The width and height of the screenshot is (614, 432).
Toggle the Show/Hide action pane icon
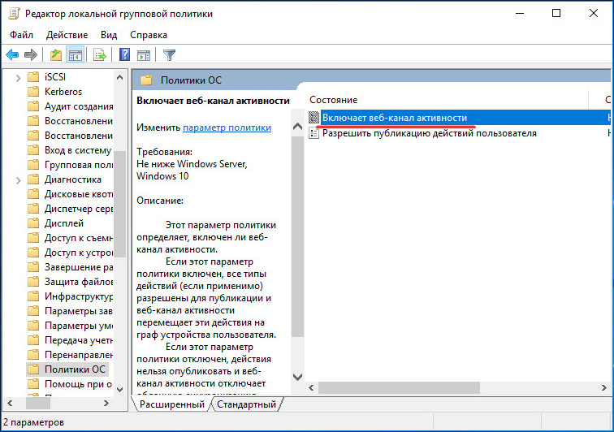[144, 55]
